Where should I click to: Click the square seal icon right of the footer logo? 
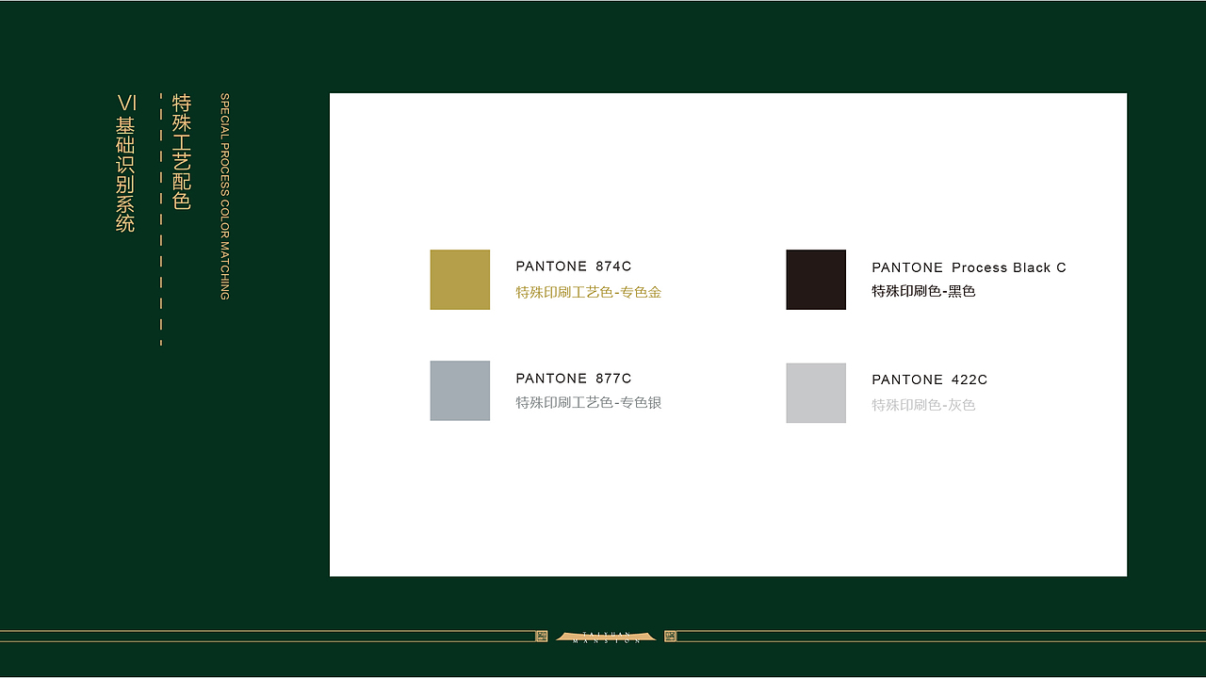tap(671, 637)
